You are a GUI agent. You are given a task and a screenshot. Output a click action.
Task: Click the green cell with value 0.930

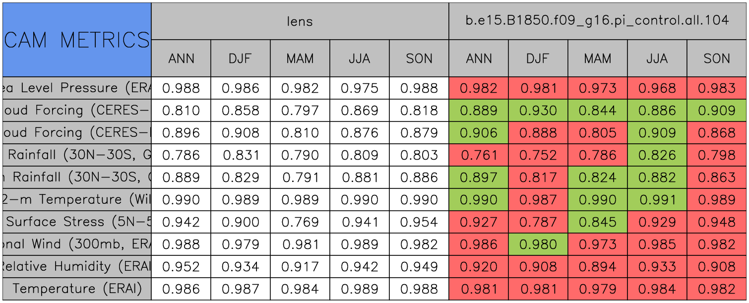click(x=538, y=111)
